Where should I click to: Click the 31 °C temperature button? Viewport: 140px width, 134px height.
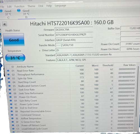point(15,58)
